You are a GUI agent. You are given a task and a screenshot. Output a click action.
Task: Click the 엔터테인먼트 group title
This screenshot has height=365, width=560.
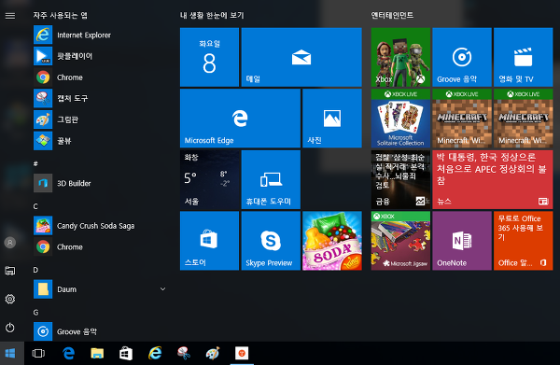[x=392, y=15]
